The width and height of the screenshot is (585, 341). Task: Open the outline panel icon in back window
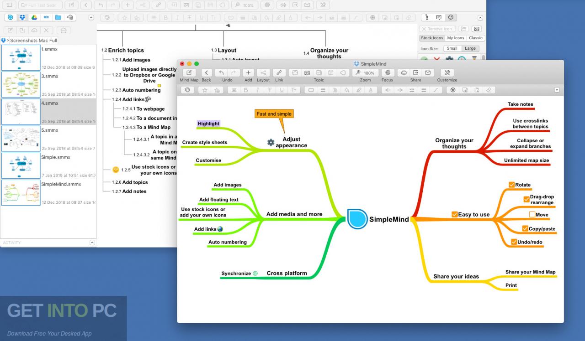click(x=427, y=17)
